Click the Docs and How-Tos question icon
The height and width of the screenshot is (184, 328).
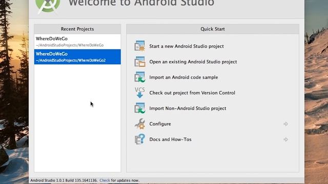pos(140,139)
